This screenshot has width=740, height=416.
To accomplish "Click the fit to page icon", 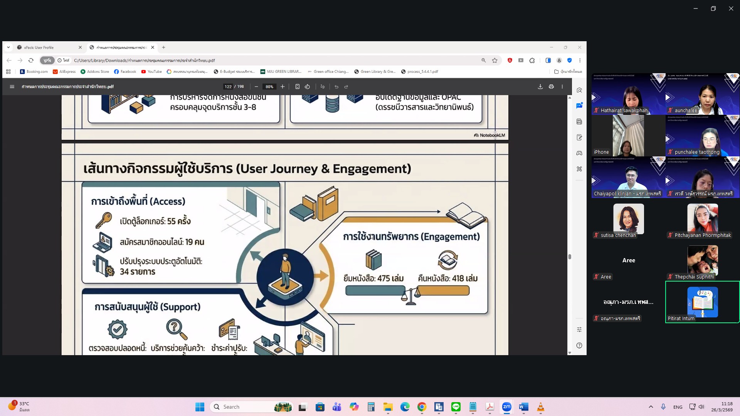I will click(297, 87).
